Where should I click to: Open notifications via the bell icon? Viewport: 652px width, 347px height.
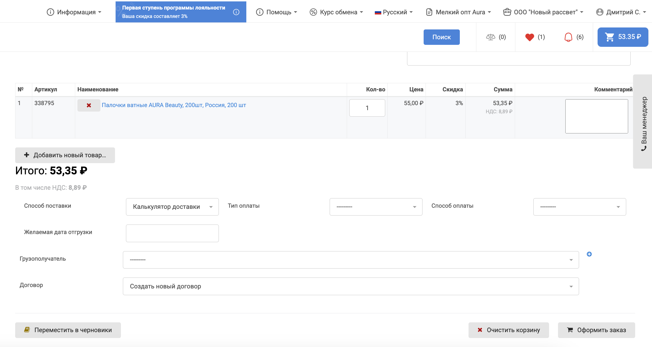click(x=568, y=37)
